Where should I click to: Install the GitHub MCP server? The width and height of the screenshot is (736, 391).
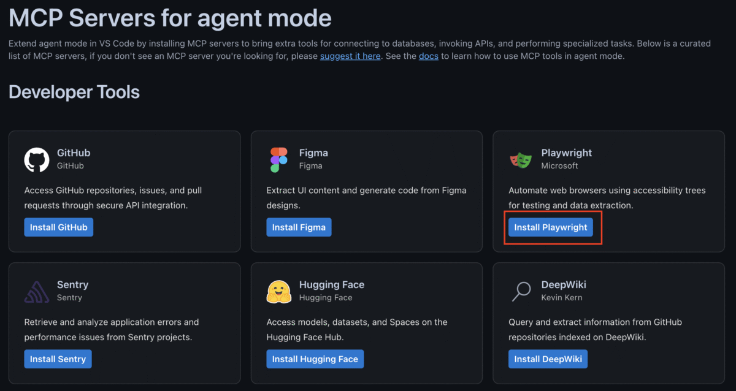click(x=59, y=227)
